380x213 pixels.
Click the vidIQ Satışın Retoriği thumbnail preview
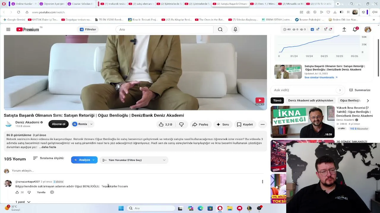pyautogui.click(x=288, y=72)
